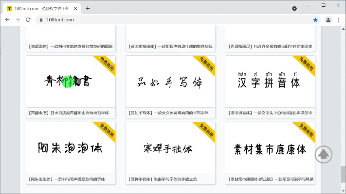The image size is (346, 194).
Task: Click the address bar URL 100font.com
Action: coord(60,20)
